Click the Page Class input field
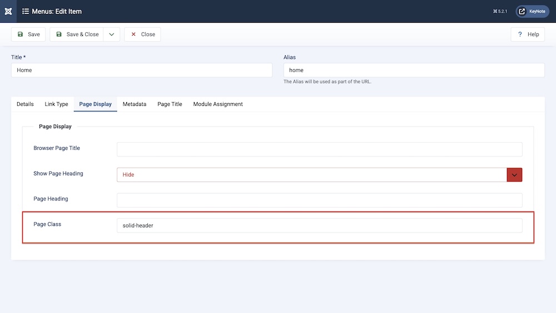 click(x=319, y=225)
